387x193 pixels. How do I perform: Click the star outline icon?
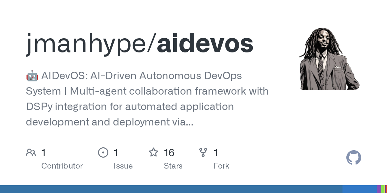tap(154, 152)
